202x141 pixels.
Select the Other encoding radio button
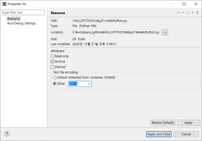[x=54, y=84]
